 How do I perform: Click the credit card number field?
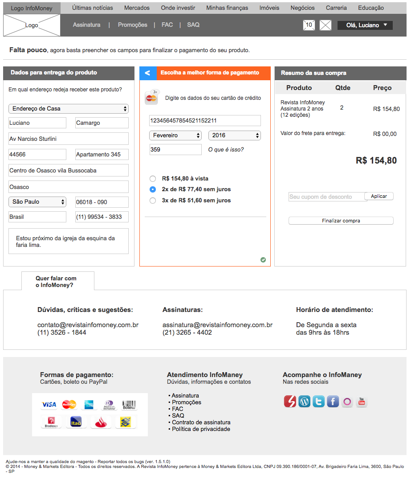click(x=205, y=121)
